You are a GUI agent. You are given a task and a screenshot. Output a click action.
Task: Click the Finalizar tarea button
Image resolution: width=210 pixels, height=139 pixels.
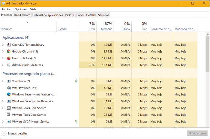(197, 133)
